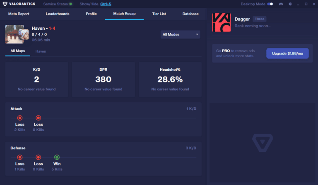Open the Tier List tab
The width and height of the screenshot is (318, 185).
pyautogui.click(x=159, y=14)
